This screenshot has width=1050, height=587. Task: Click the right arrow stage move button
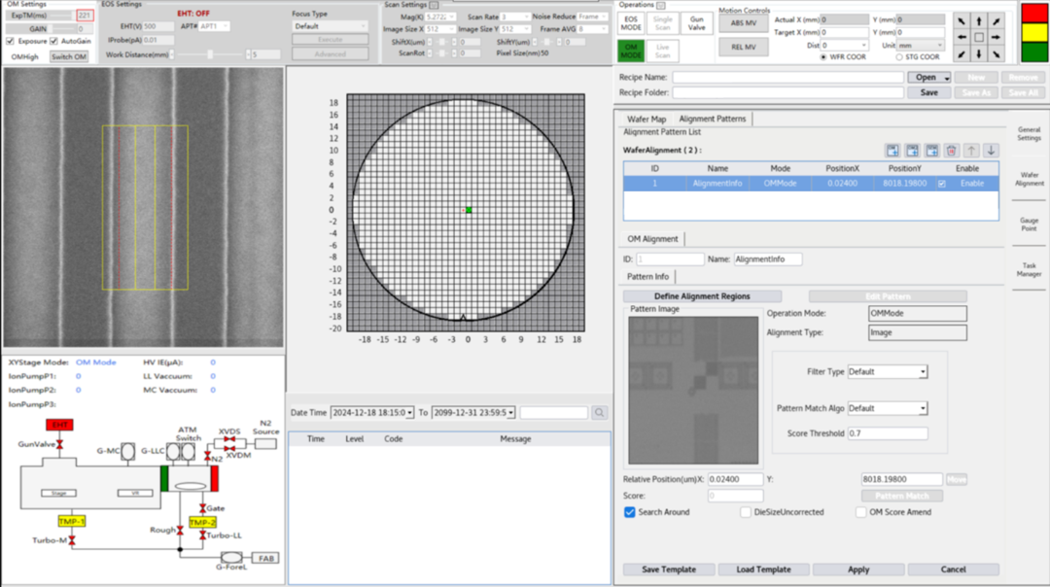click(x=997, y=38)
